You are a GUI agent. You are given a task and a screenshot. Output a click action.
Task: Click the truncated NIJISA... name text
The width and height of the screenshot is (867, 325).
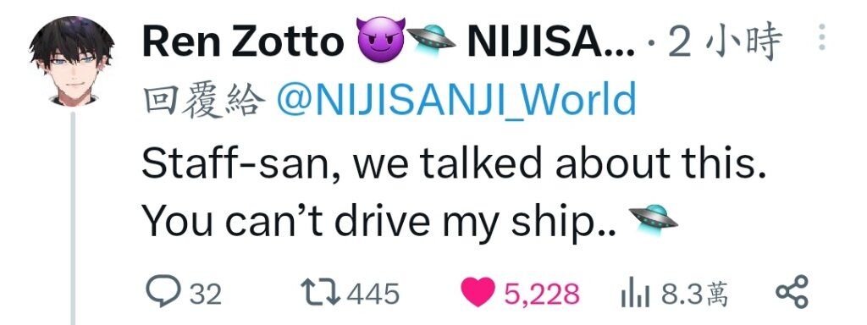point(551,42)
